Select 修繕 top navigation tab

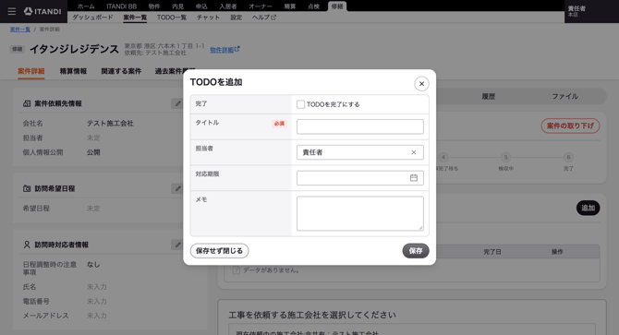[x=337, y=6]
